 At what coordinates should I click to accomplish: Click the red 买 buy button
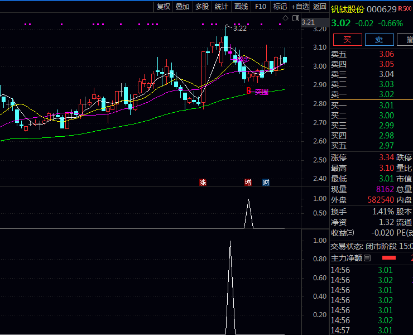coord(347,39)
